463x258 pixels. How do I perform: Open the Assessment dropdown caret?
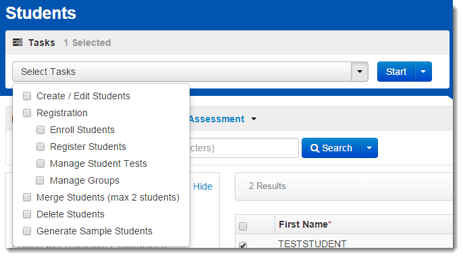[254, 119]
